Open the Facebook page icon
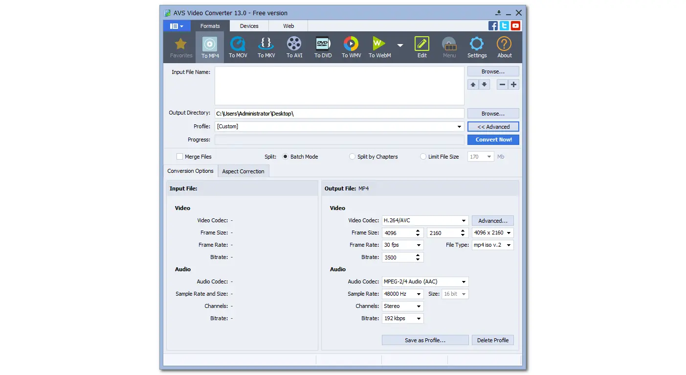Screen dimensions: 686x375 click(493, 26)
